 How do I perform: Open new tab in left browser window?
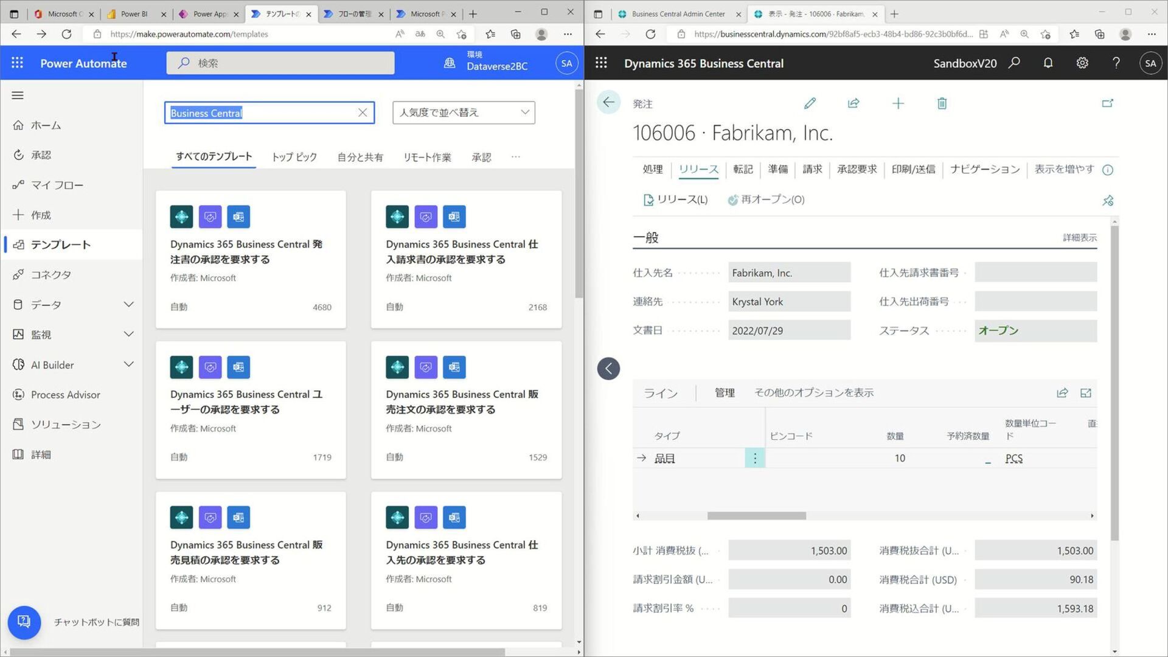click(473, 13)
